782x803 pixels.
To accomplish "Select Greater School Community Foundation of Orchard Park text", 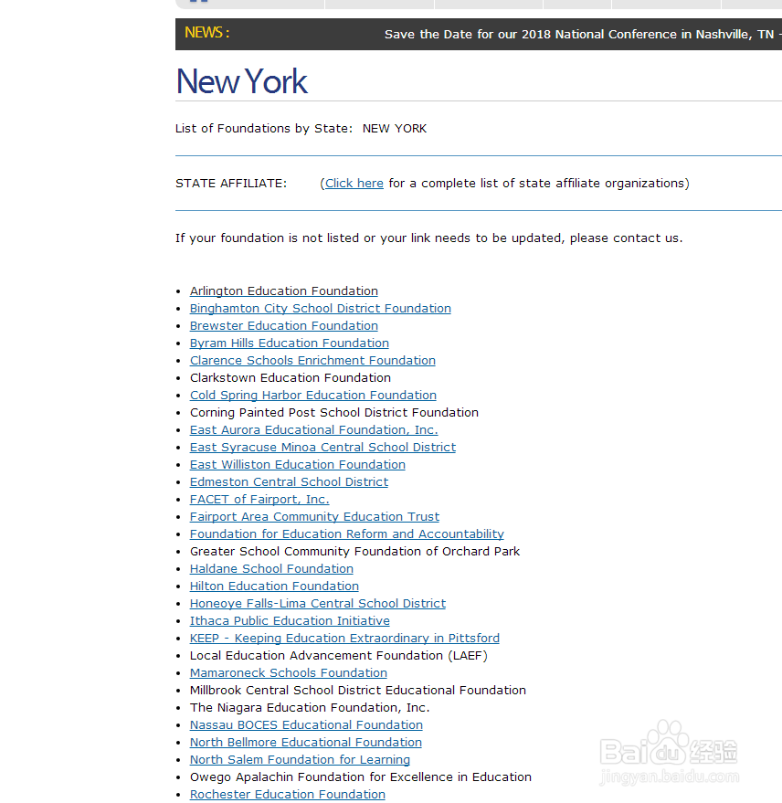I will click(x=354, y=552).
